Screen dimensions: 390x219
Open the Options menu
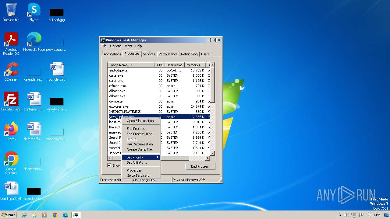click(116, 46)
